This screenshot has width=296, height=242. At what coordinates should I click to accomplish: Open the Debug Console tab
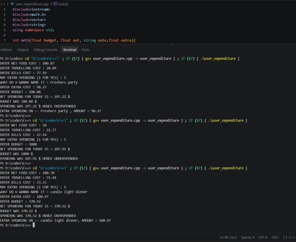click(x=46, y=50)
